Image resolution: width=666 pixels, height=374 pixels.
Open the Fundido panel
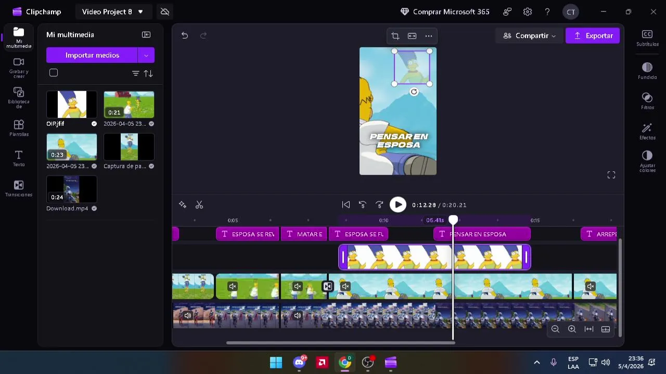point(647,71)
